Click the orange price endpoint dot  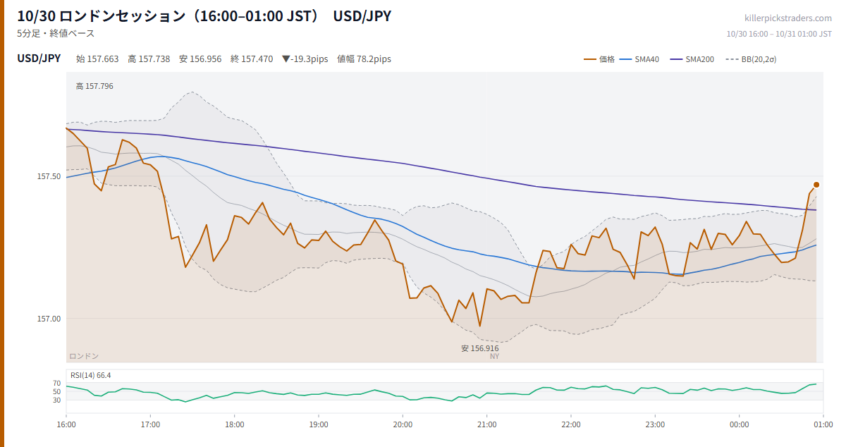tap(816, 185)
